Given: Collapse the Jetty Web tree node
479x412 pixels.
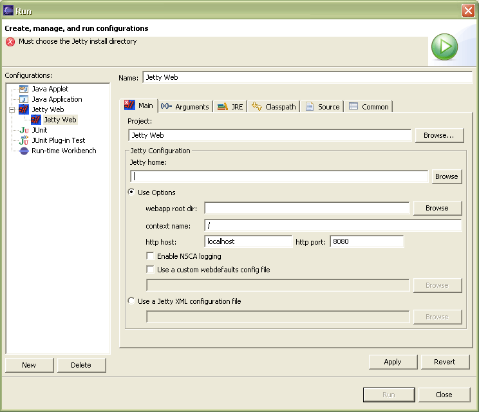Looking at the screenshot, I should (x=12, y=109).
